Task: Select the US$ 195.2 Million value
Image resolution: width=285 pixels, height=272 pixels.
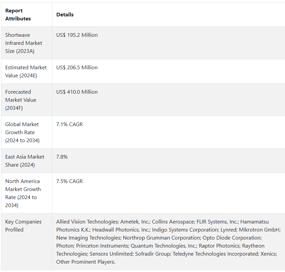Action: tap(77, 35)
